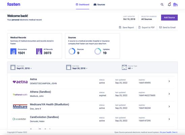The height and width of the screenshot is (135, 185).
Task: Click the Updates donut chart
Action: click(98, 51)
